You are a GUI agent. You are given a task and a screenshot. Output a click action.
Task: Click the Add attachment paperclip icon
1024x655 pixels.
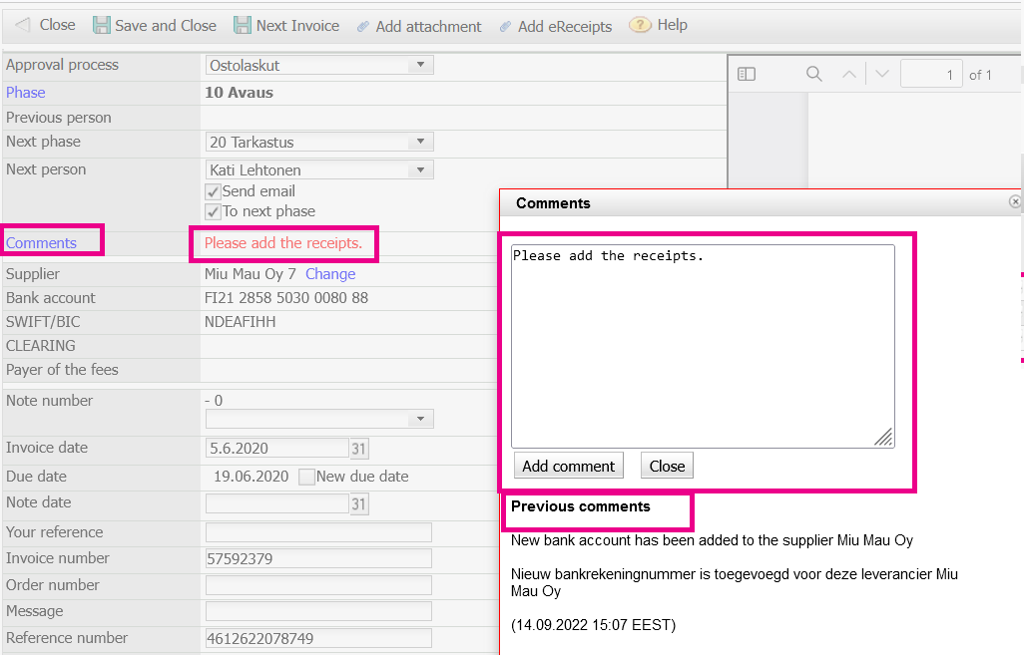[363, 27]
